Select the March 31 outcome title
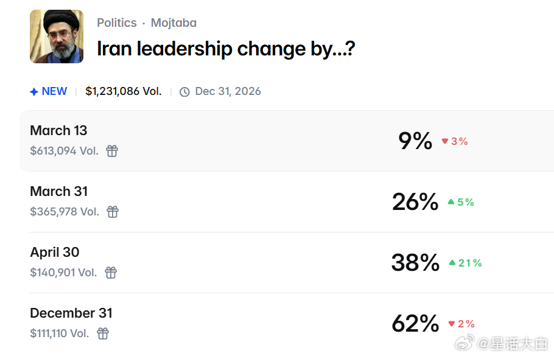 point(59,192)
